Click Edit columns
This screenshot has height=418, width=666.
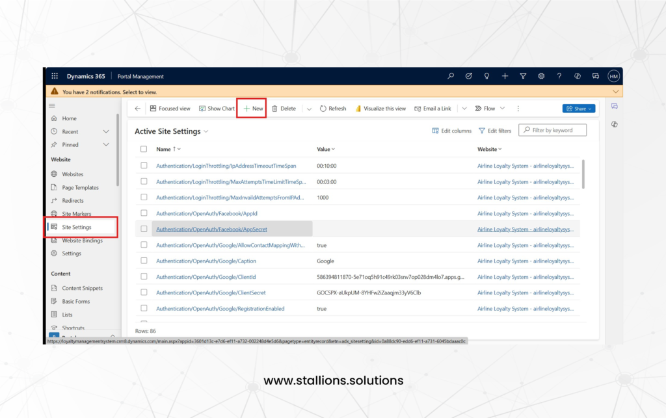pos(451,131)
